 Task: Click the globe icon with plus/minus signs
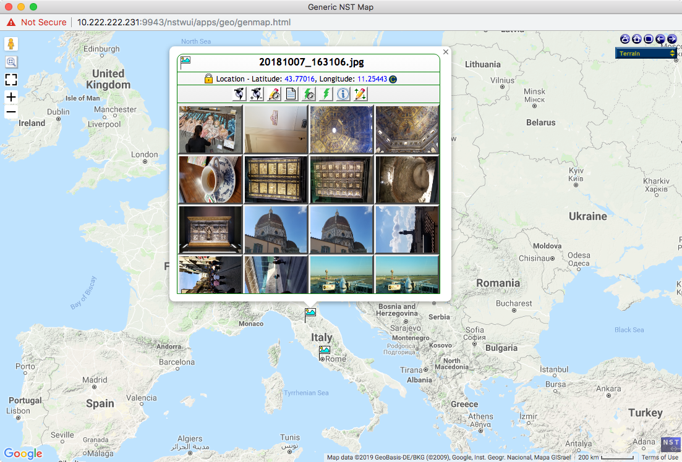point(256,93)
